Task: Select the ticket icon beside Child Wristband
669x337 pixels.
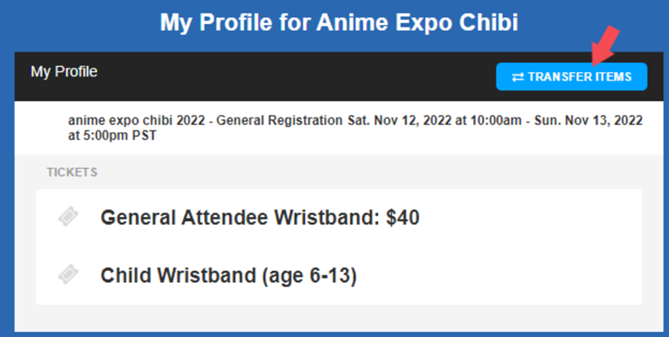Action: pos(69,274)
